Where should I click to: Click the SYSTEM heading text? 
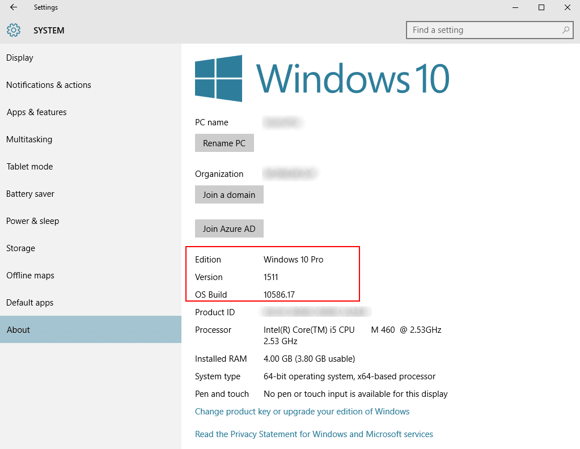click(x=49, y=30)
